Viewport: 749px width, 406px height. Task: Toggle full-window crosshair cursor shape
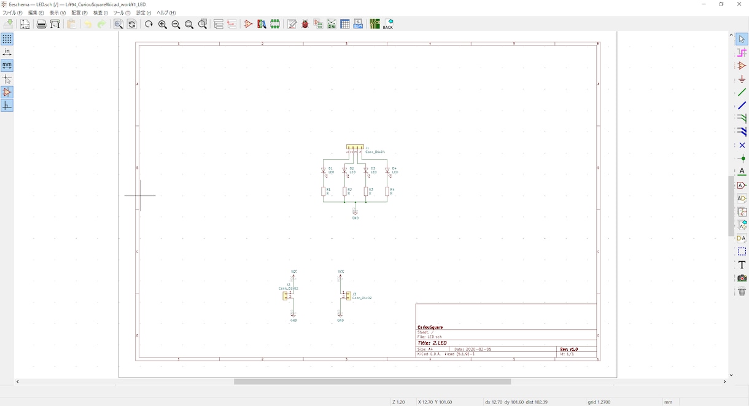point(7,79)
